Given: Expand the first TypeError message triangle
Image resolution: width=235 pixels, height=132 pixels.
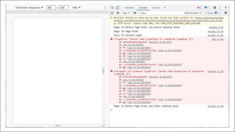Looking at the screenshot, I should [115, 39].
